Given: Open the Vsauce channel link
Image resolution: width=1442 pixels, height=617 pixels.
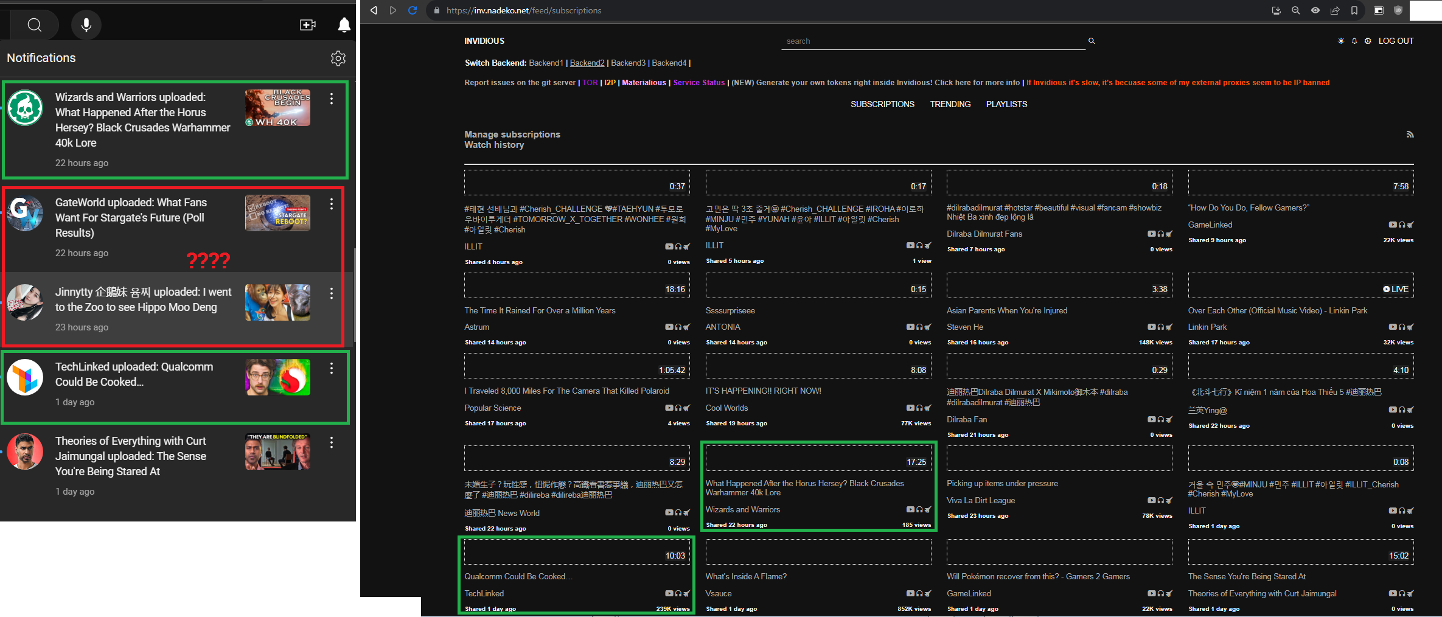Looking at the screenshot, I should coord(719,593).
